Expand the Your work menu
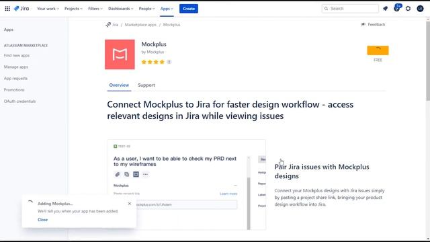 (48, 9)
